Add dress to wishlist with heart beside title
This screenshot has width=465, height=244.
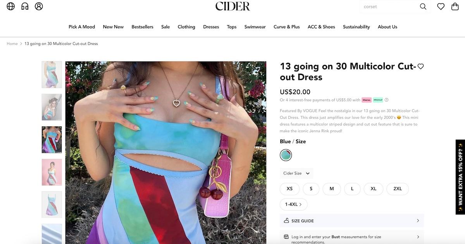point(420,66)
